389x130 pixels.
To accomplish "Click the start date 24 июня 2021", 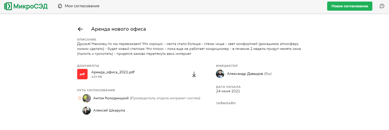I will click(228, 91).
